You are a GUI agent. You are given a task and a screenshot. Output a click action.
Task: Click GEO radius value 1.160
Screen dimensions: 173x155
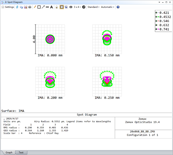coord(40,131)
